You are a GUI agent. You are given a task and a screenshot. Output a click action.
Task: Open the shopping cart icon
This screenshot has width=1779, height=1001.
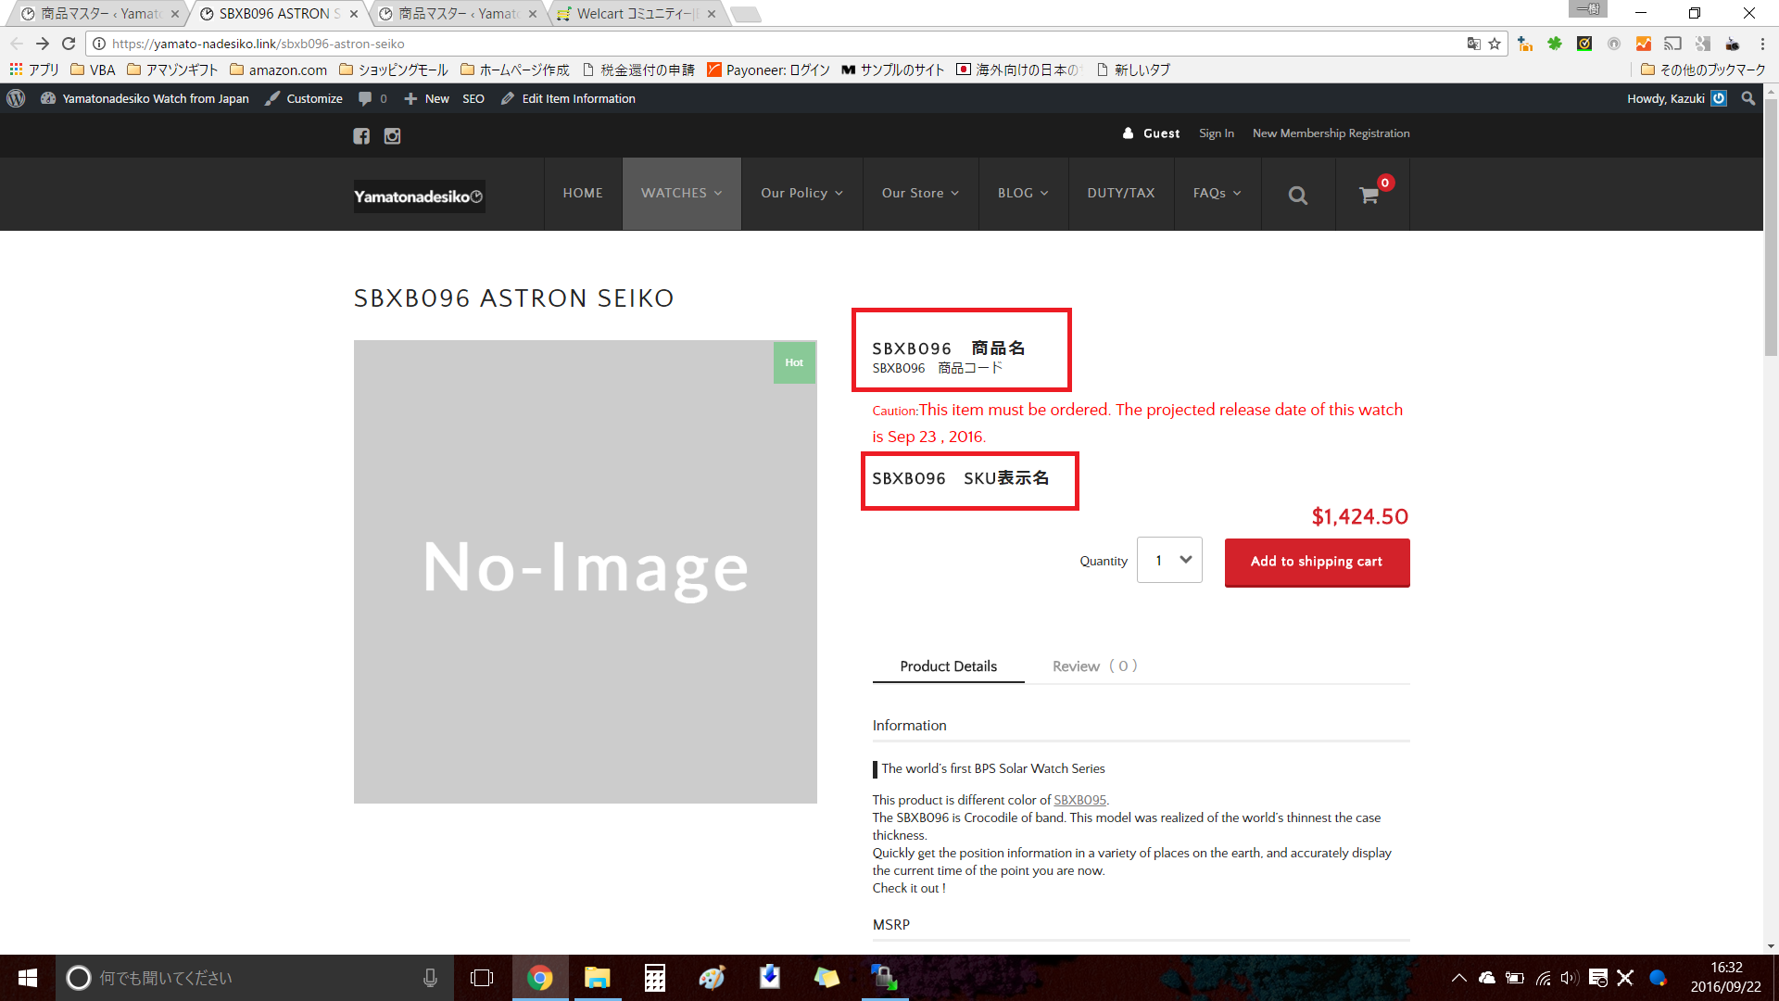coord(1369,195)
